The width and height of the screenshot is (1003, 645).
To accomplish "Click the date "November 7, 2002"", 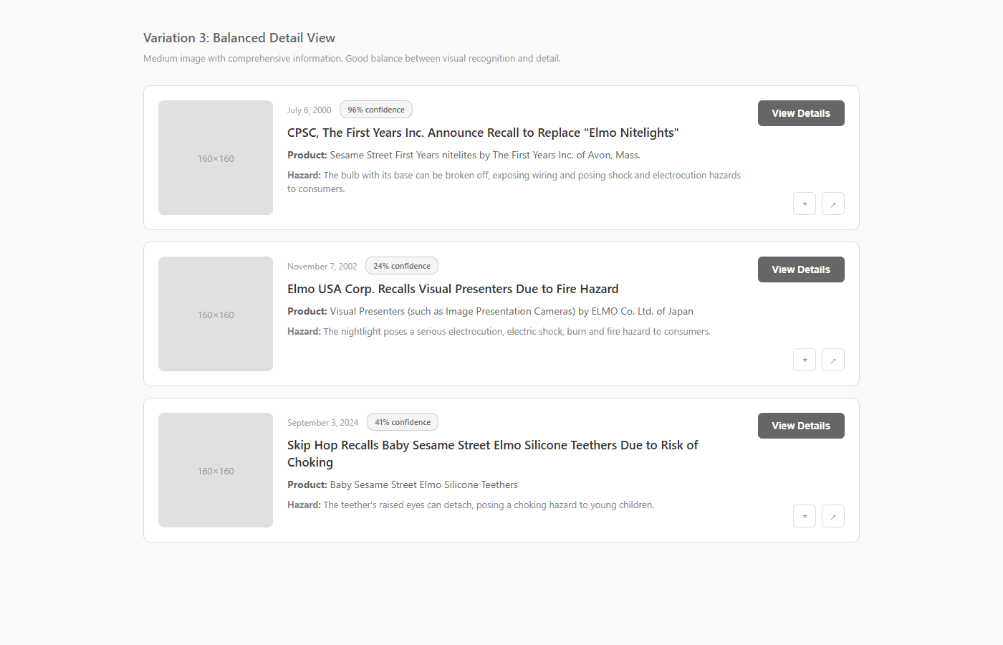I will click(322, 267).
